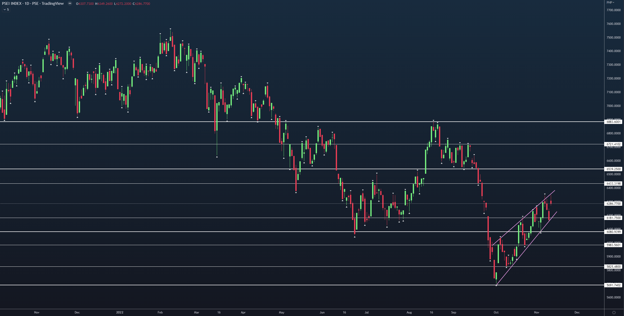Click the grey minus status icon beside the title
This screenshot has width=624, height=316.
[x=70, y=4]
